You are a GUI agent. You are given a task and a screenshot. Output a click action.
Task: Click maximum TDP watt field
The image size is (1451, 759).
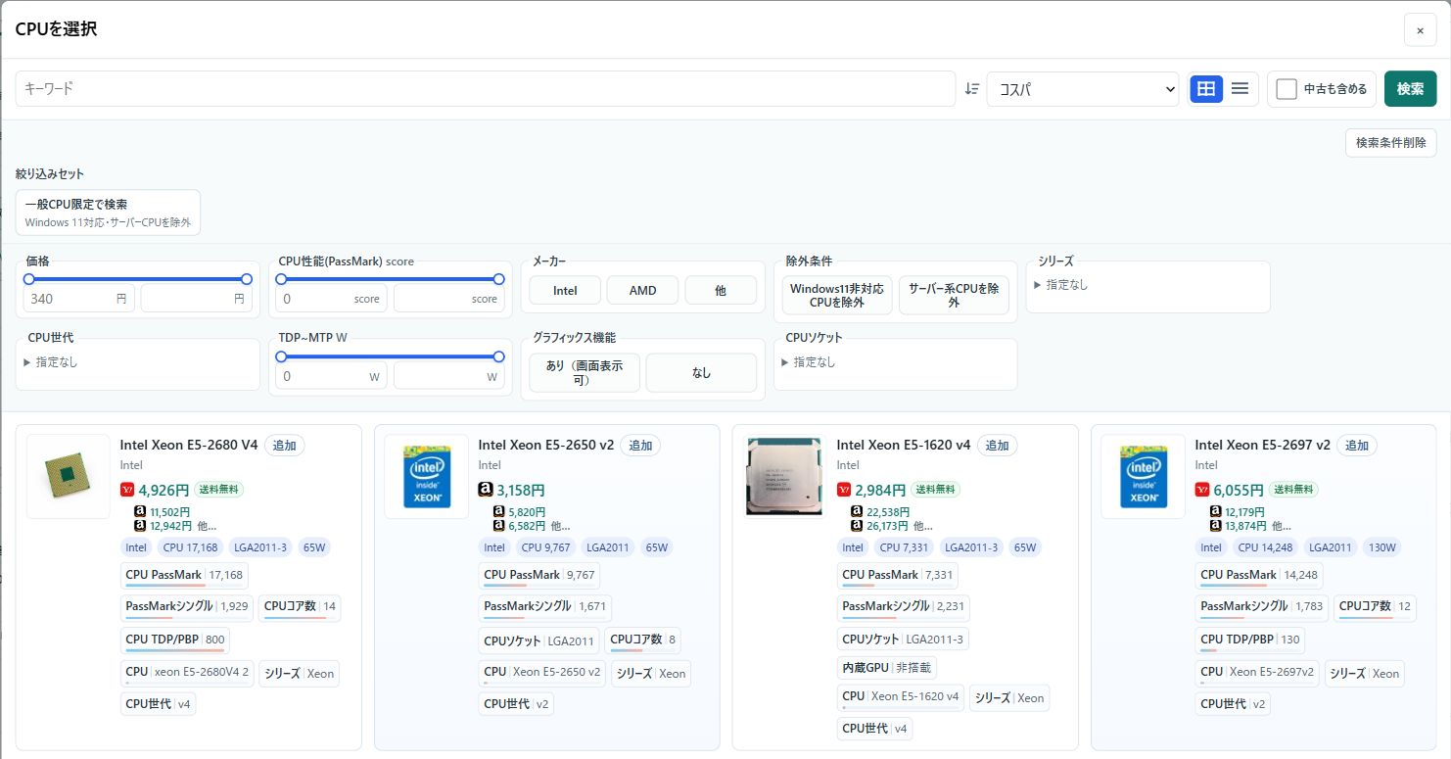[x=448, y=376]
